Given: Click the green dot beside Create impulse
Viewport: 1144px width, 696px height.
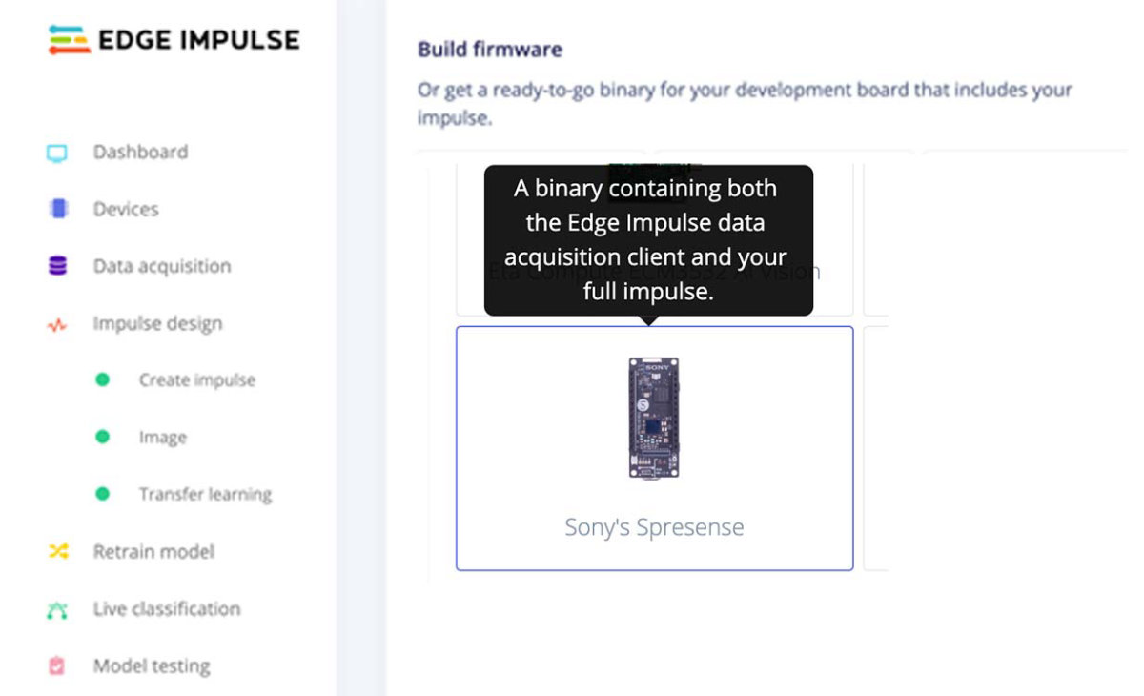Looking at the screenshot, I should pos(103,380).
